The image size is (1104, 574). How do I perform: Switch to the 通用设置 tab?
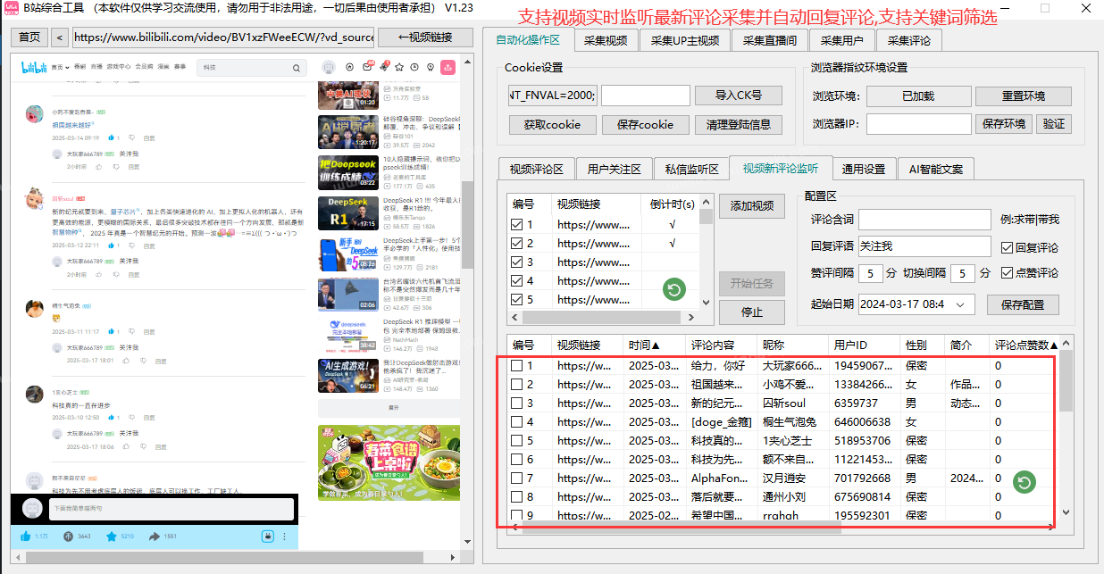point(864,168)
